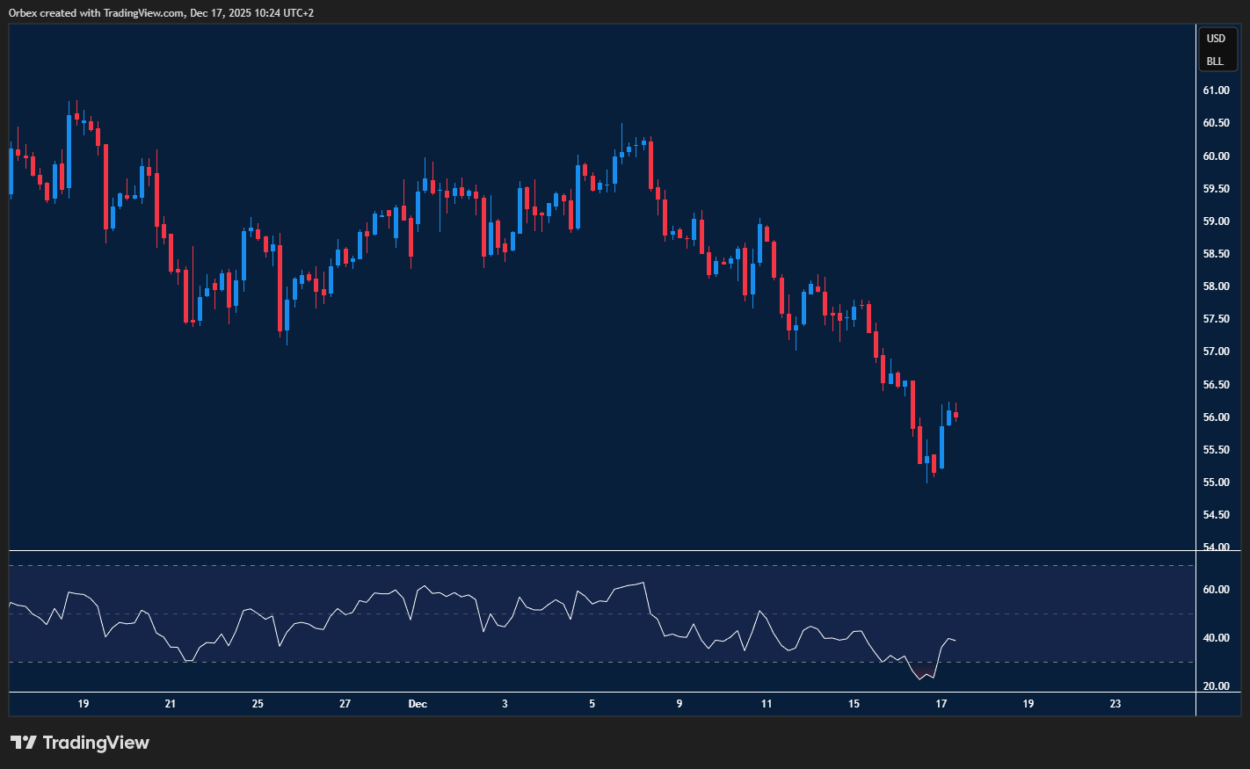Open the price scale by clicking 58.00 label
This screenshot has width=1250, height=769.
[1218, 286]
